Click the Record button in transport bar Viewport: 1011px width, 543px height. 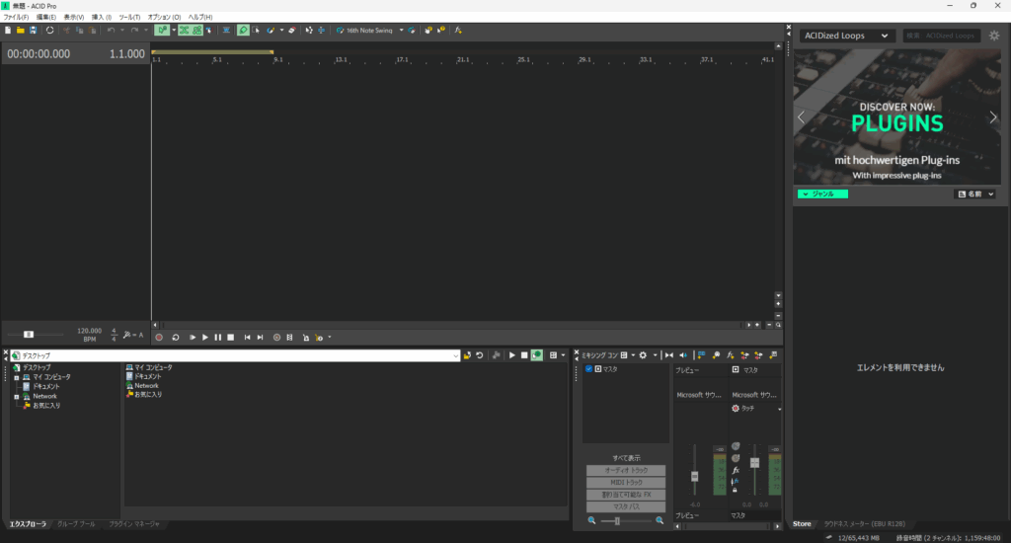point(159,338)
